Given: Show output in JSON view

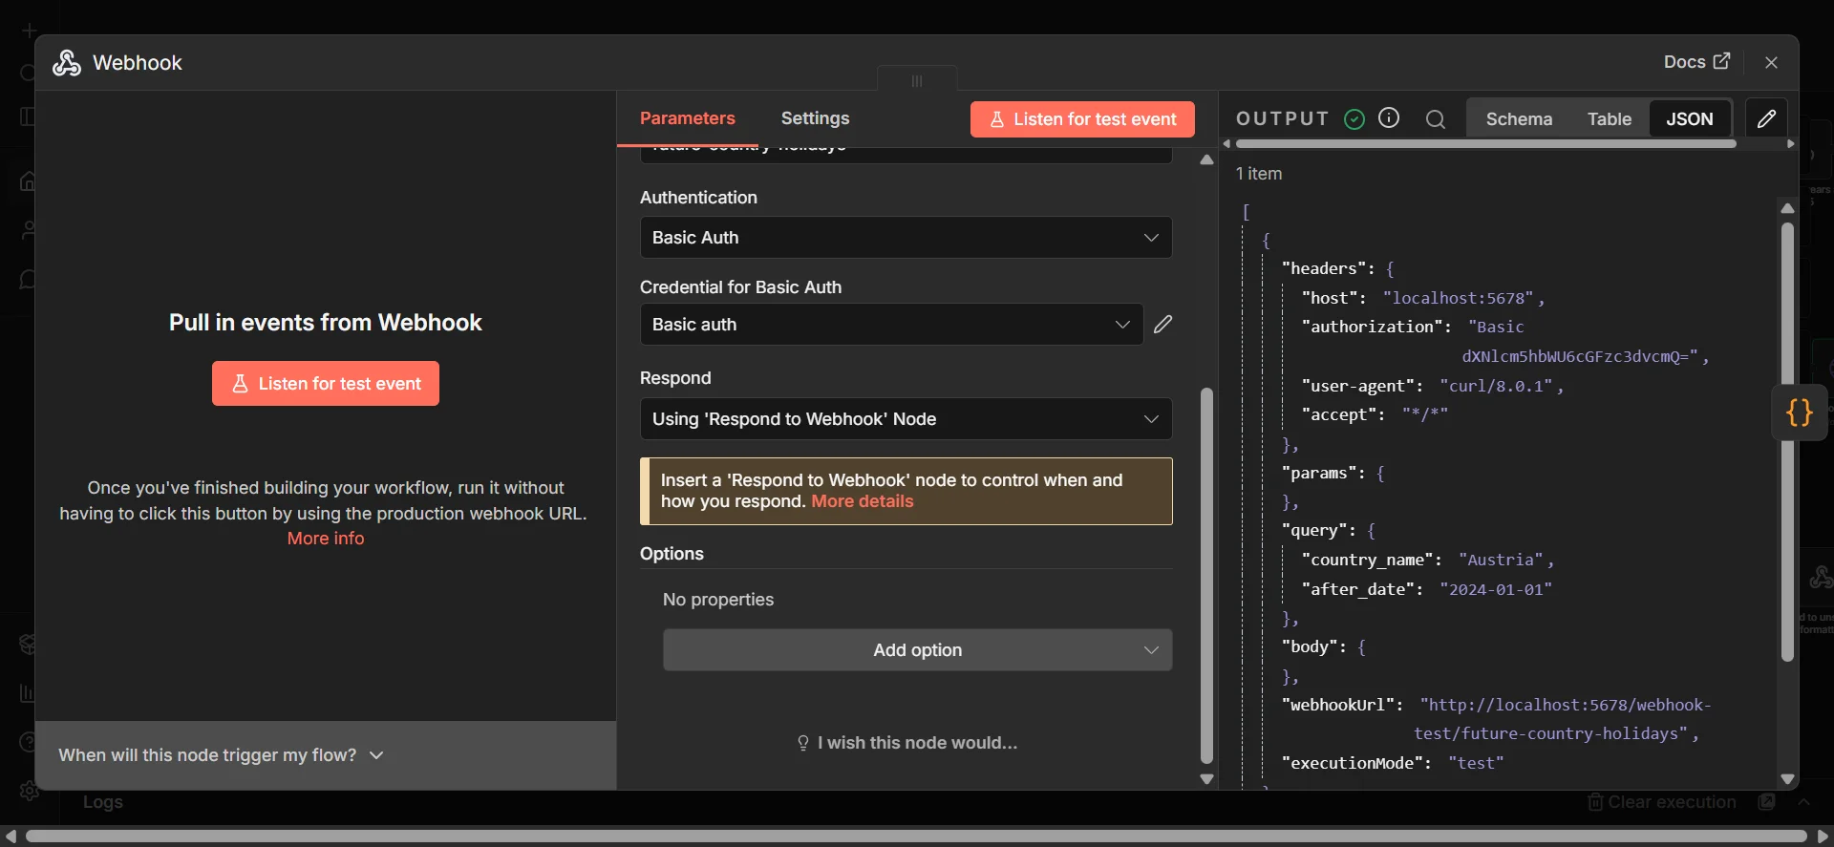Looking at the screenshot, I should point(1690,118).
